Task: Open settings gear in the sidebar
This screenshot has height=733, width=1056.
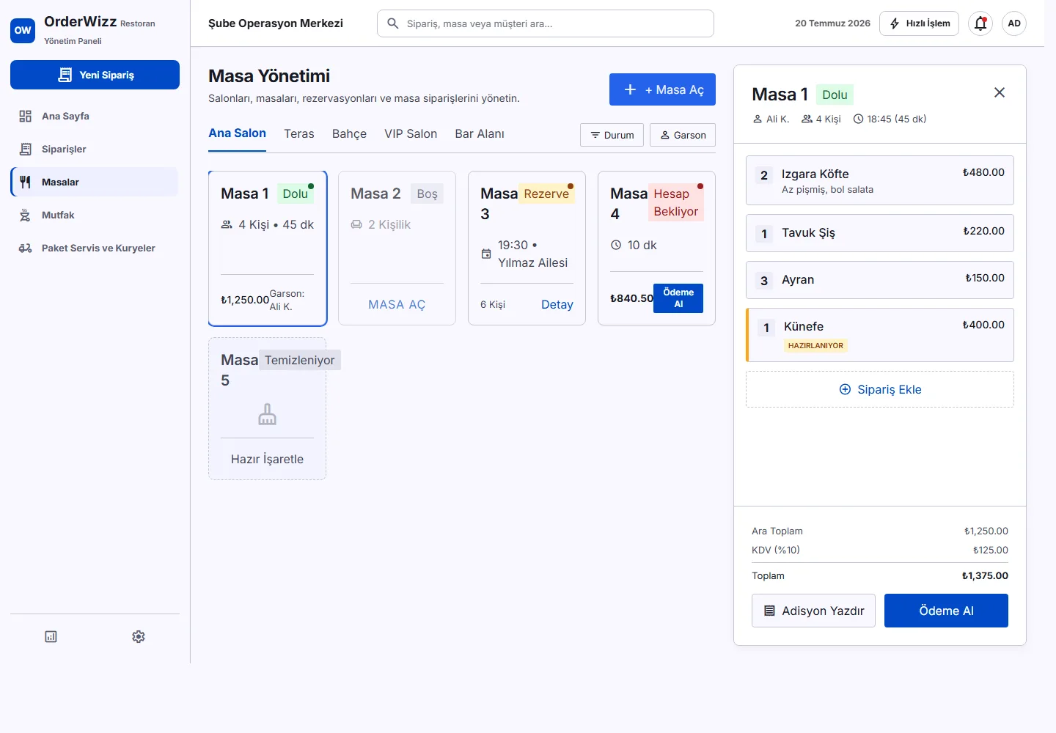Action: point(139,636)
